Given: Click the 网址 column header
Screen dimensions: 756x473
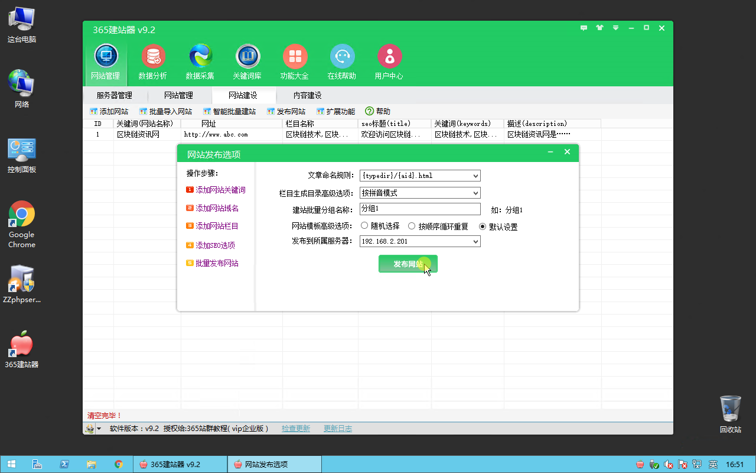Looking at the screenshot, I should coord(232,124).
